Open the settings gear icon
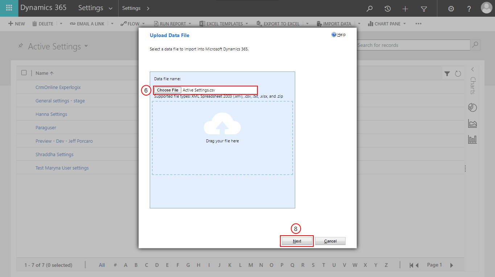 click(451, 9)
